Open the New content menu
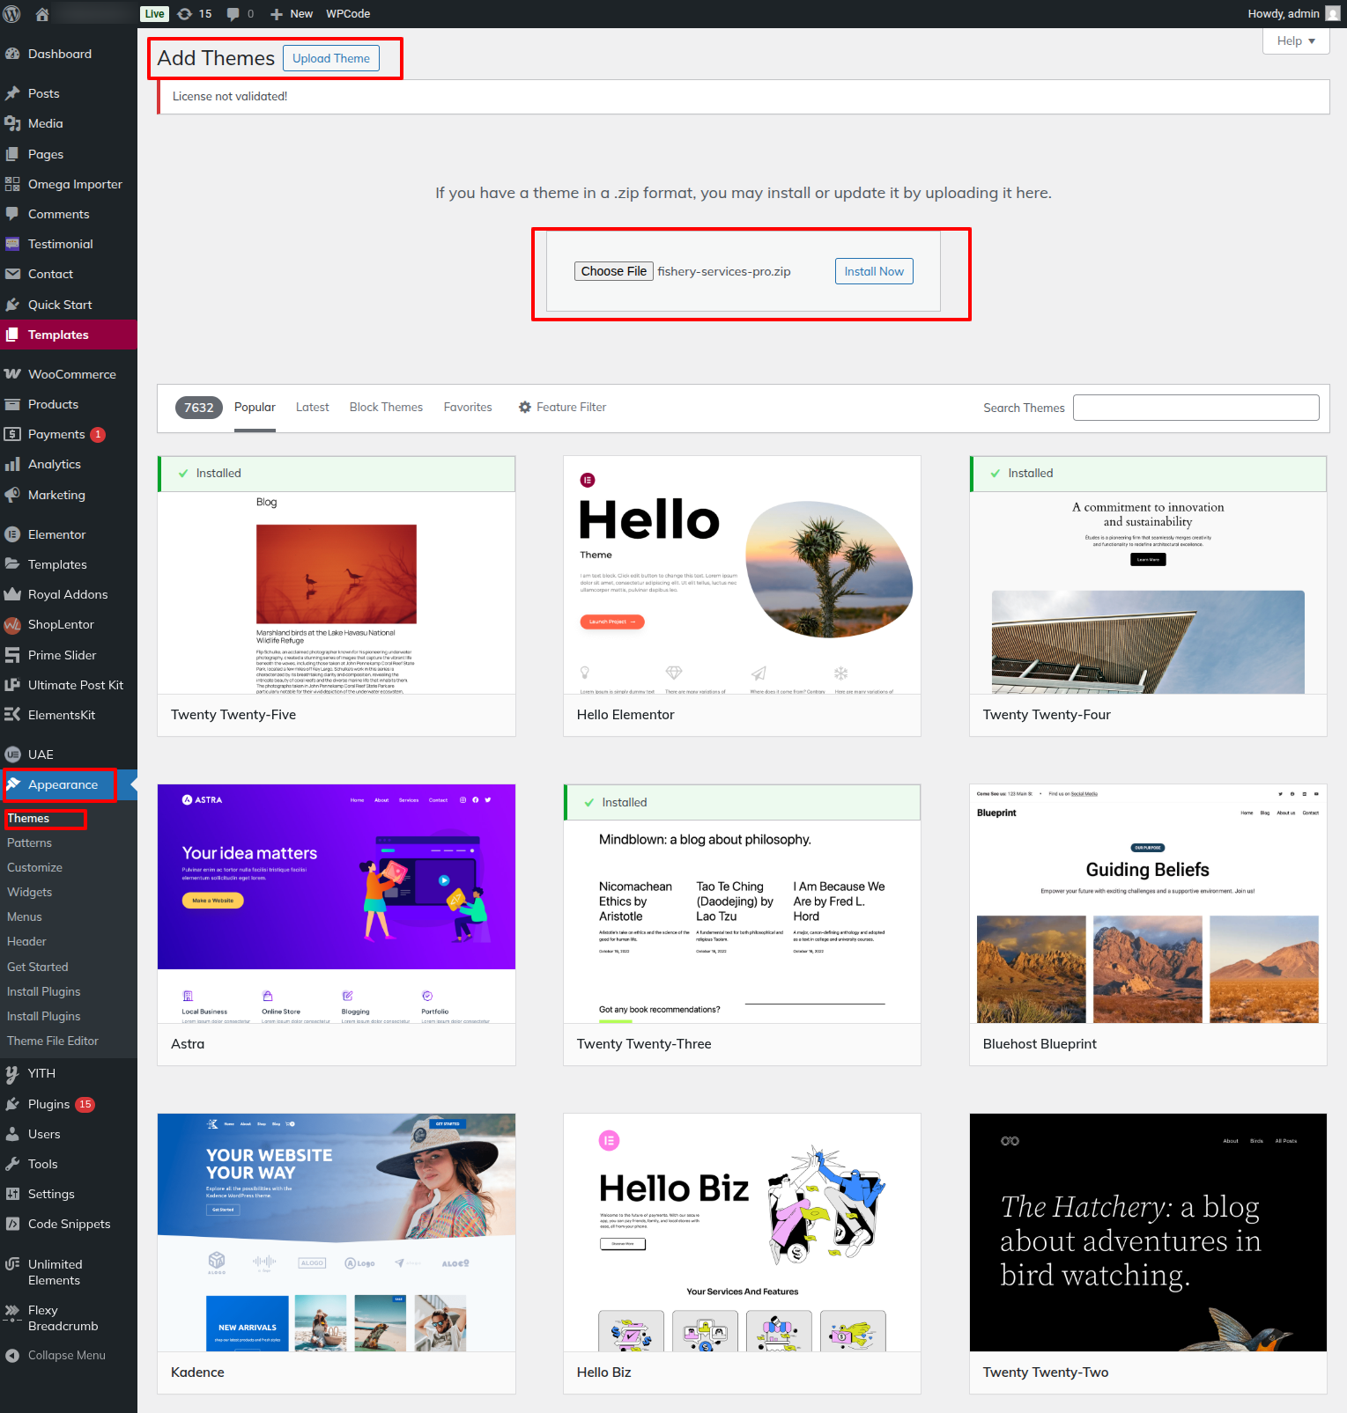 (x=291, y=14)
